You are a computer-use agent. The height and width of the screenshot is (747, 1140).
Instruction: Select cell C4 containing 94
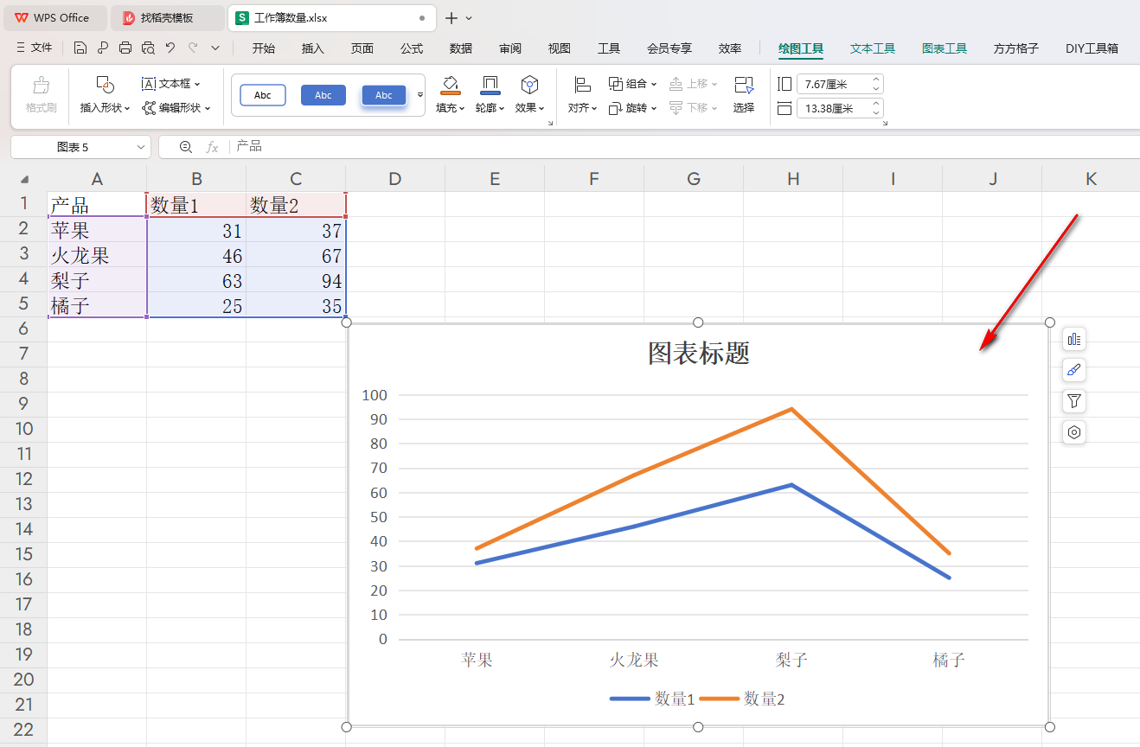296,280
